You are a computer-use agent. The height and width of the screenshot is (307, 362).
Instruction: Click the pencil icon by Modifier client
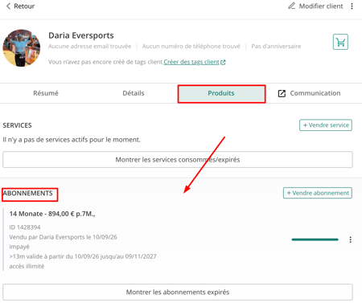(291, 6)
